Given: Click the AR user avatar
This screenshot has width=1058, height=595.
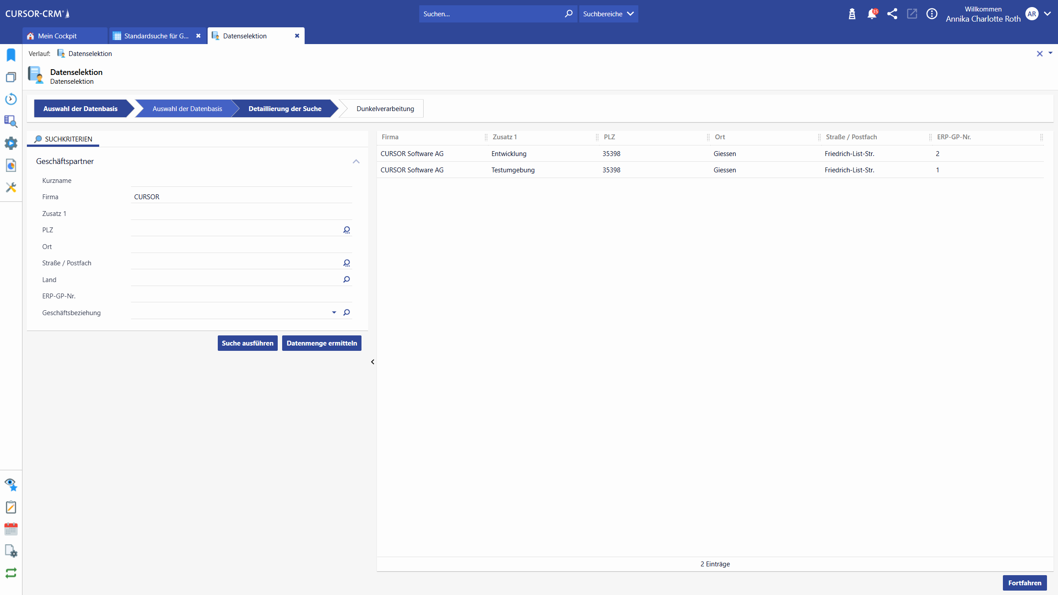Looking at the screenshot, I should click(x=1032, y=14).
